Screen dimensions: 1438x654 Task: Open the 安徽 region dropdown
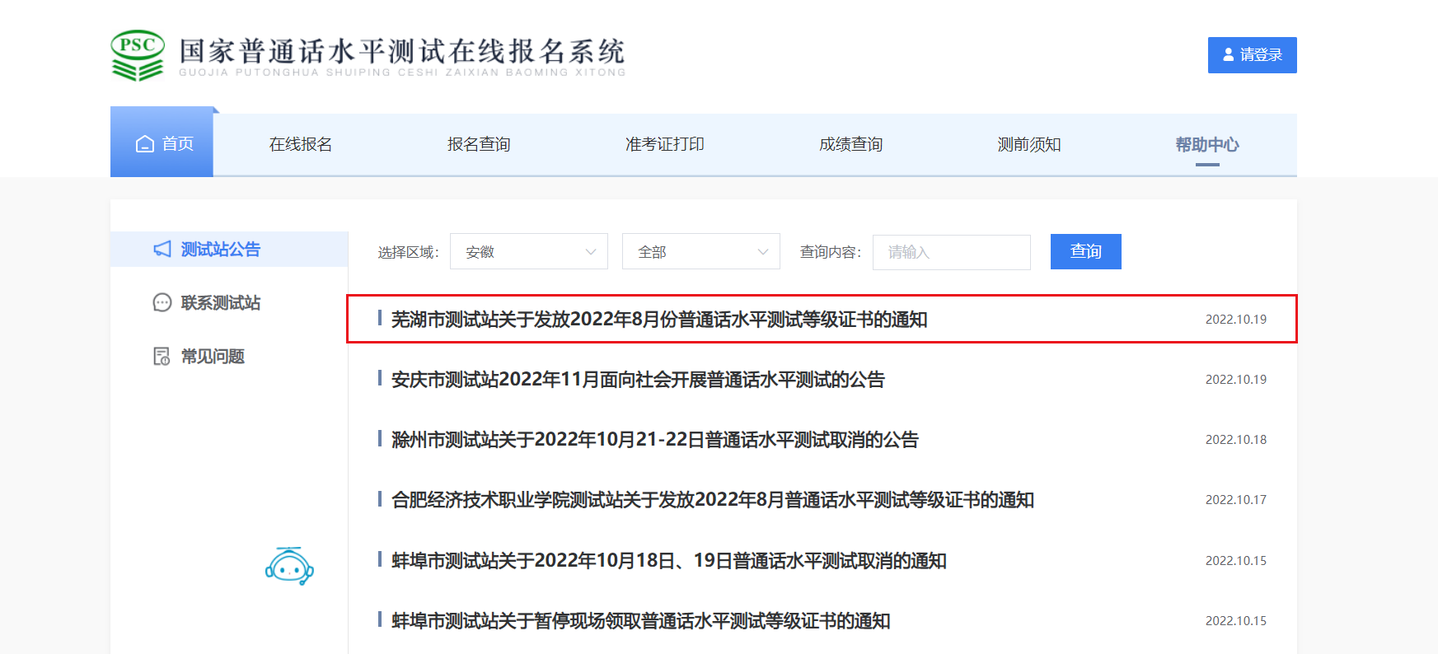529,252
